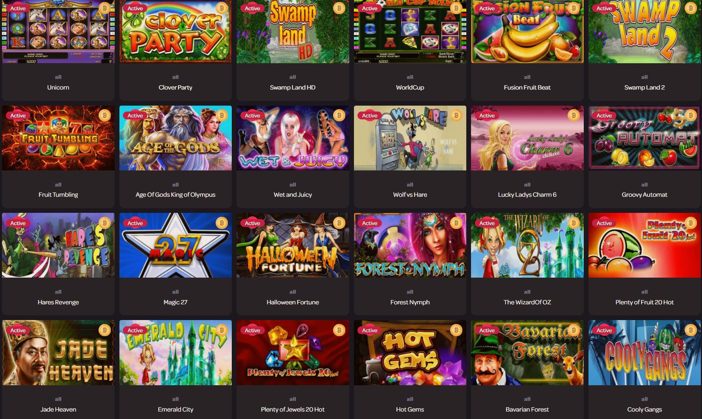The height and width of the screenshot is (419, 702).
Task: Click the Emerald City title link
Action: click(176, 410)
